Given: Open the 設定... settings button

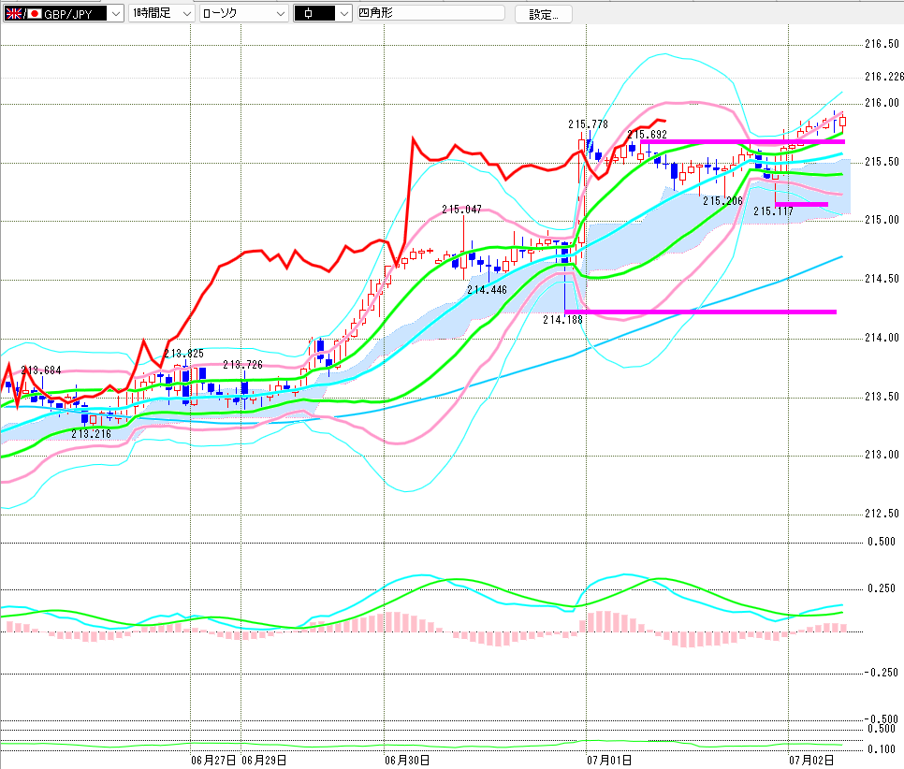Looking at the screenshot, I should [x=543, y=14].
